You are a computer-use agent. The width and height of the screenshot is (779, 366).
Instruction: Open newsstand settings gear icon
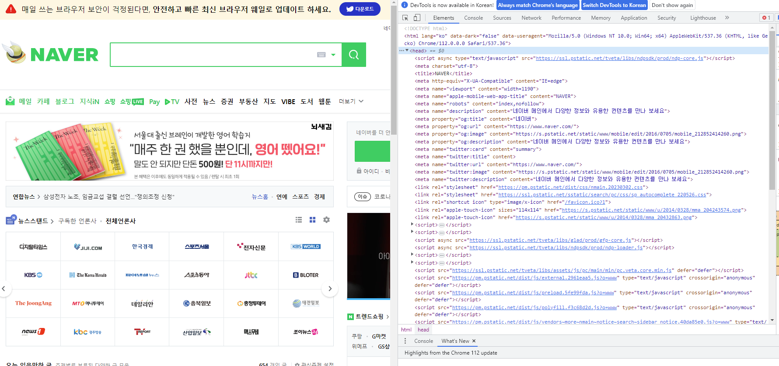point(326,220)
